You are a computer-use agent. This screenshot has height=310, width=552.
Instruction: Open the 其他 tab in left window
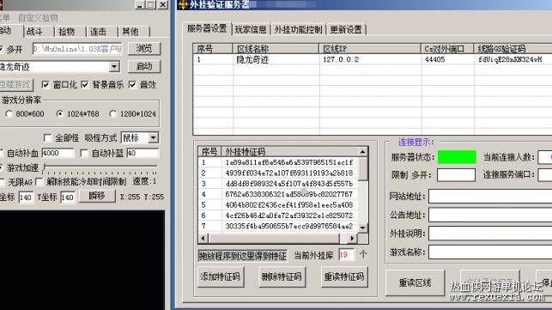[130, 32]
